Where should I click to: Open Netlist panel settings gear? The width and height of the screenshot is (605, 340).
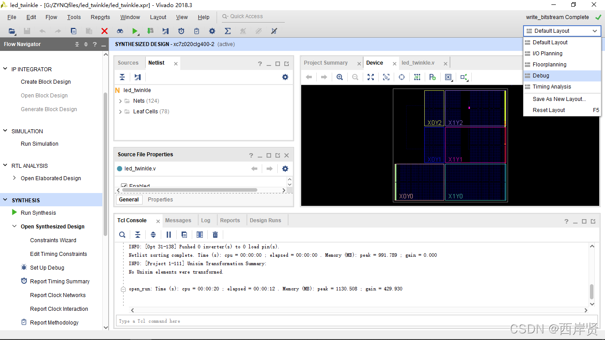285,77
